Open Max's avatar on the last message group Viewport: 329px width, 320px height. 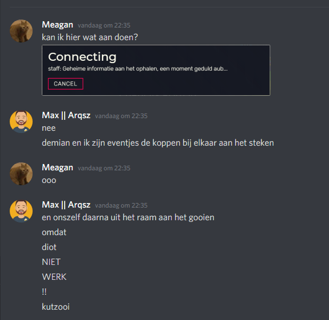tap(21, 211)
